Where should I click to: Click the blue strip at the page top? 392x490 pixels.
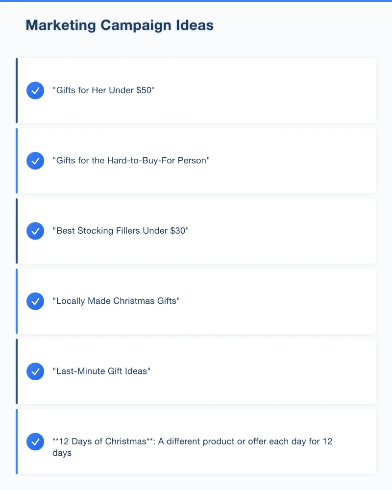pos(196,1)
